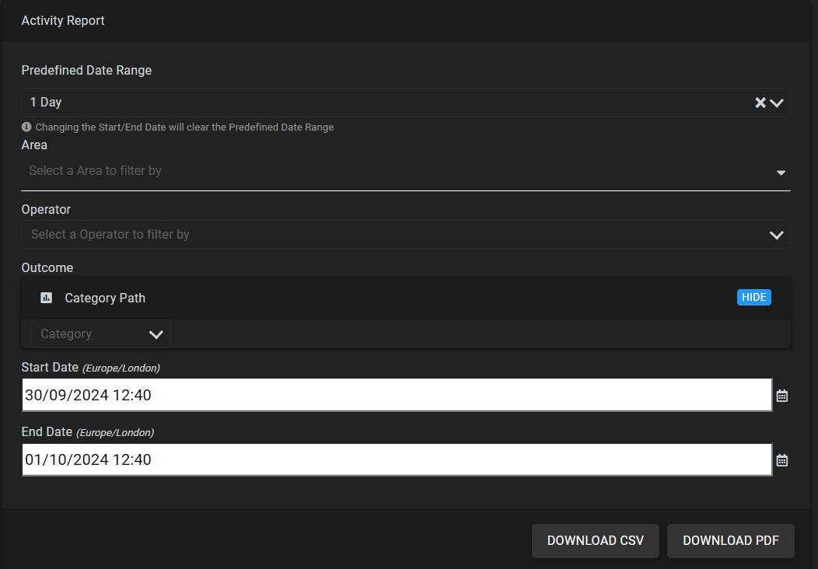Open the Category dropdown chevron
Screen dimensions: 818x569
tap(156, 334)
